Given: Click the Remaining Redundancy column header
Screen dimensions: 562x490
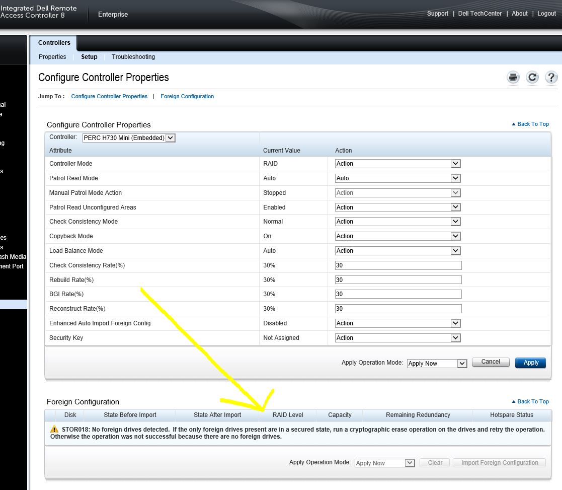Looking at the screenshot, I should 418,414.
